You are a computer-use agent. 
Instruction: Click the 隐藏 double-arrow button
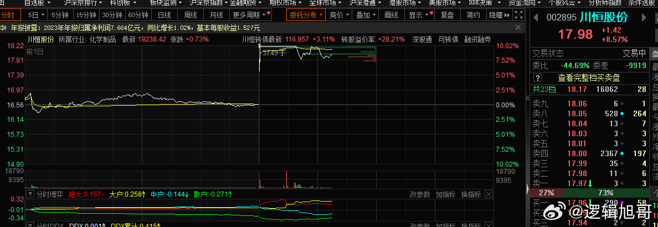(500, 15)
